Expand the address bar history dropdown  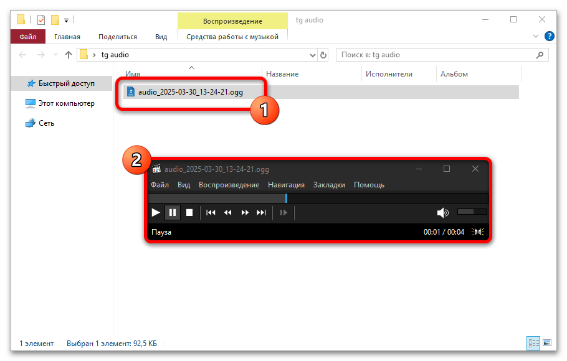click(312, 55)
